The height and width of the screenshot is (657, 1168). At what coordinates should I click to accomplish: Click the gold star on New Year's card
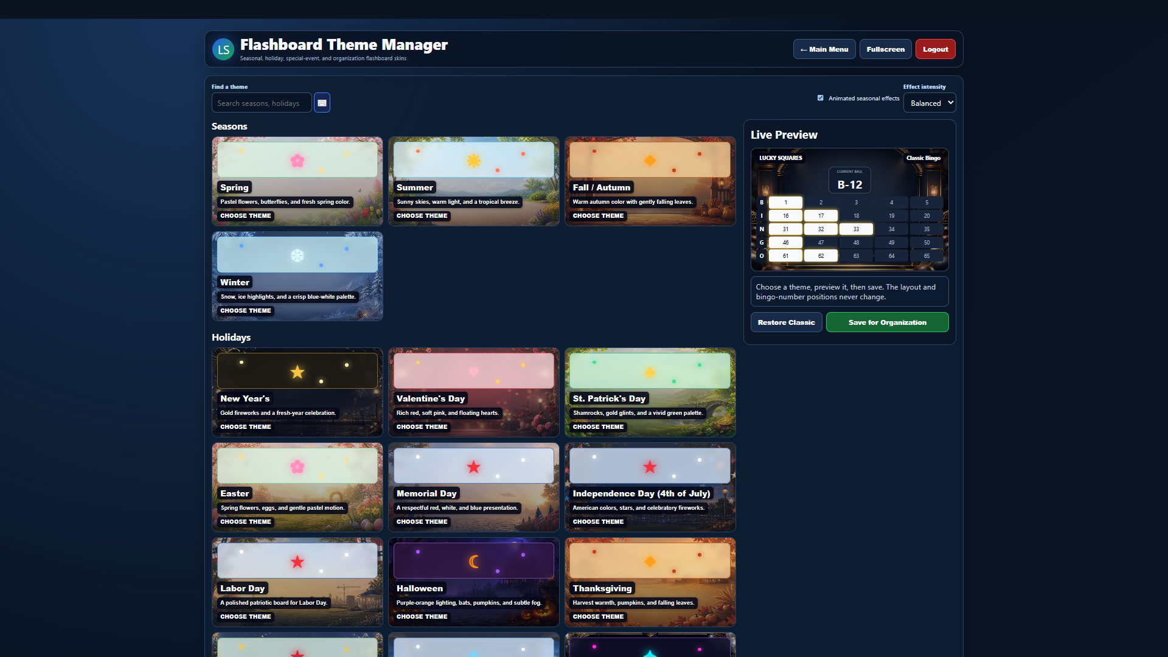(297, 372)
